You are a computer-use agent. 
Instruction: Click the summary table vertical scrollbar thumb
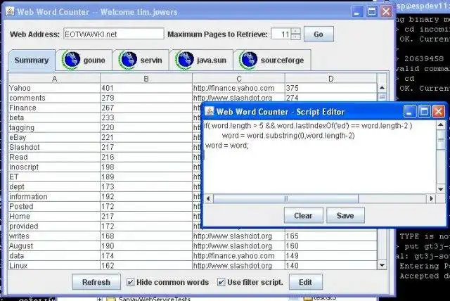(382, 97)
